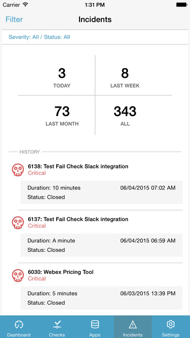
Task: Show the 3 incidents from TODAY
Action: (62, 78)
